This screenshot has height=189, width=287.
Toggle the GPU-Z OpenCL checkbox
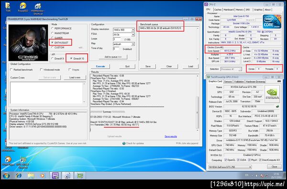click(x=226, y=160)
